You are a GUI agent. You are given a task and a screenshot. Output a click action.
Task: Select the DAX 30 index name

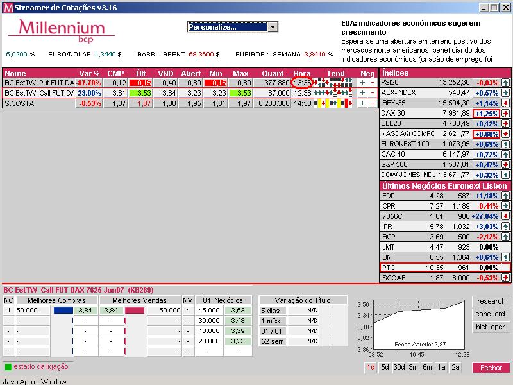coord(393,114)
